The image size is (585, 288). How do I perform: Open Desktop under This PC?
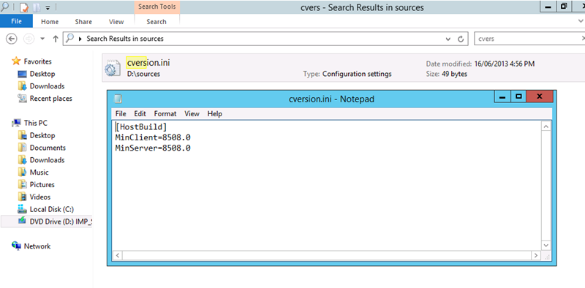pos(42,135)
